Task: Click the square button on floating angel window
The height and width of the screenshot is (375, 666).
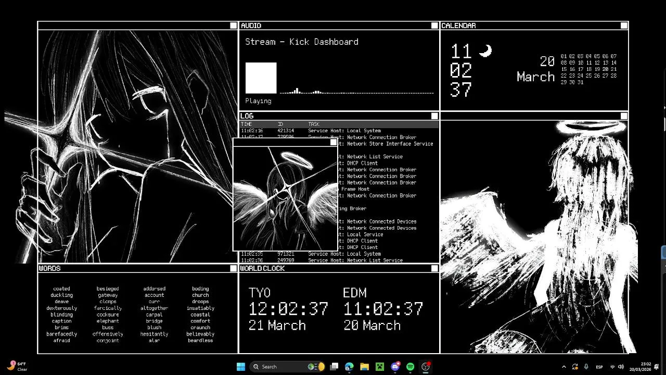Action: [x=334, y=142]
